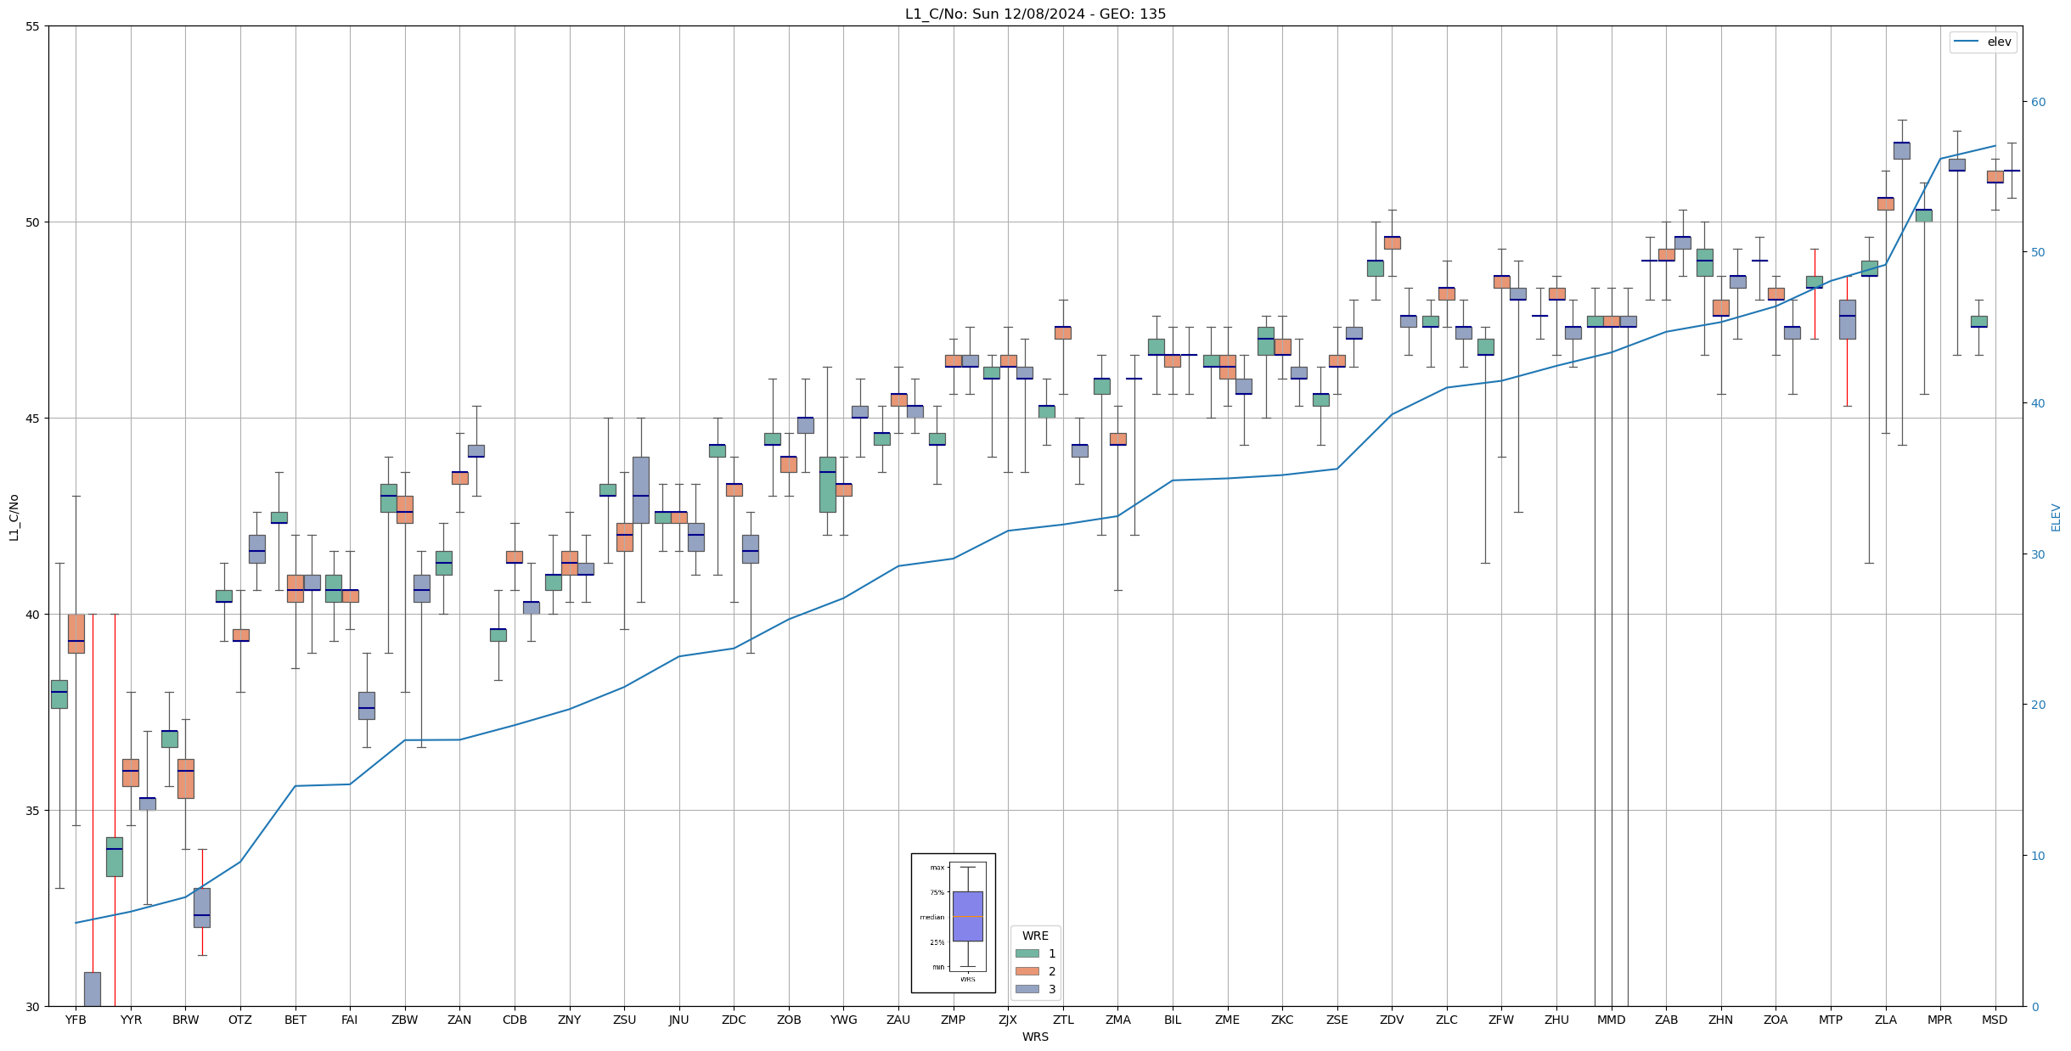Click the boxplot explanation inset diagram
Viewport: 2071px width, 1051px height.
click(953, 923)
